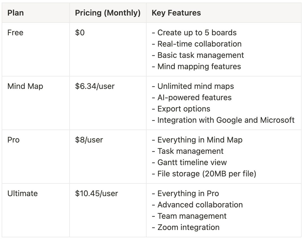
Task: Select the Mind Map plan cell
Action: click(36, 103)
